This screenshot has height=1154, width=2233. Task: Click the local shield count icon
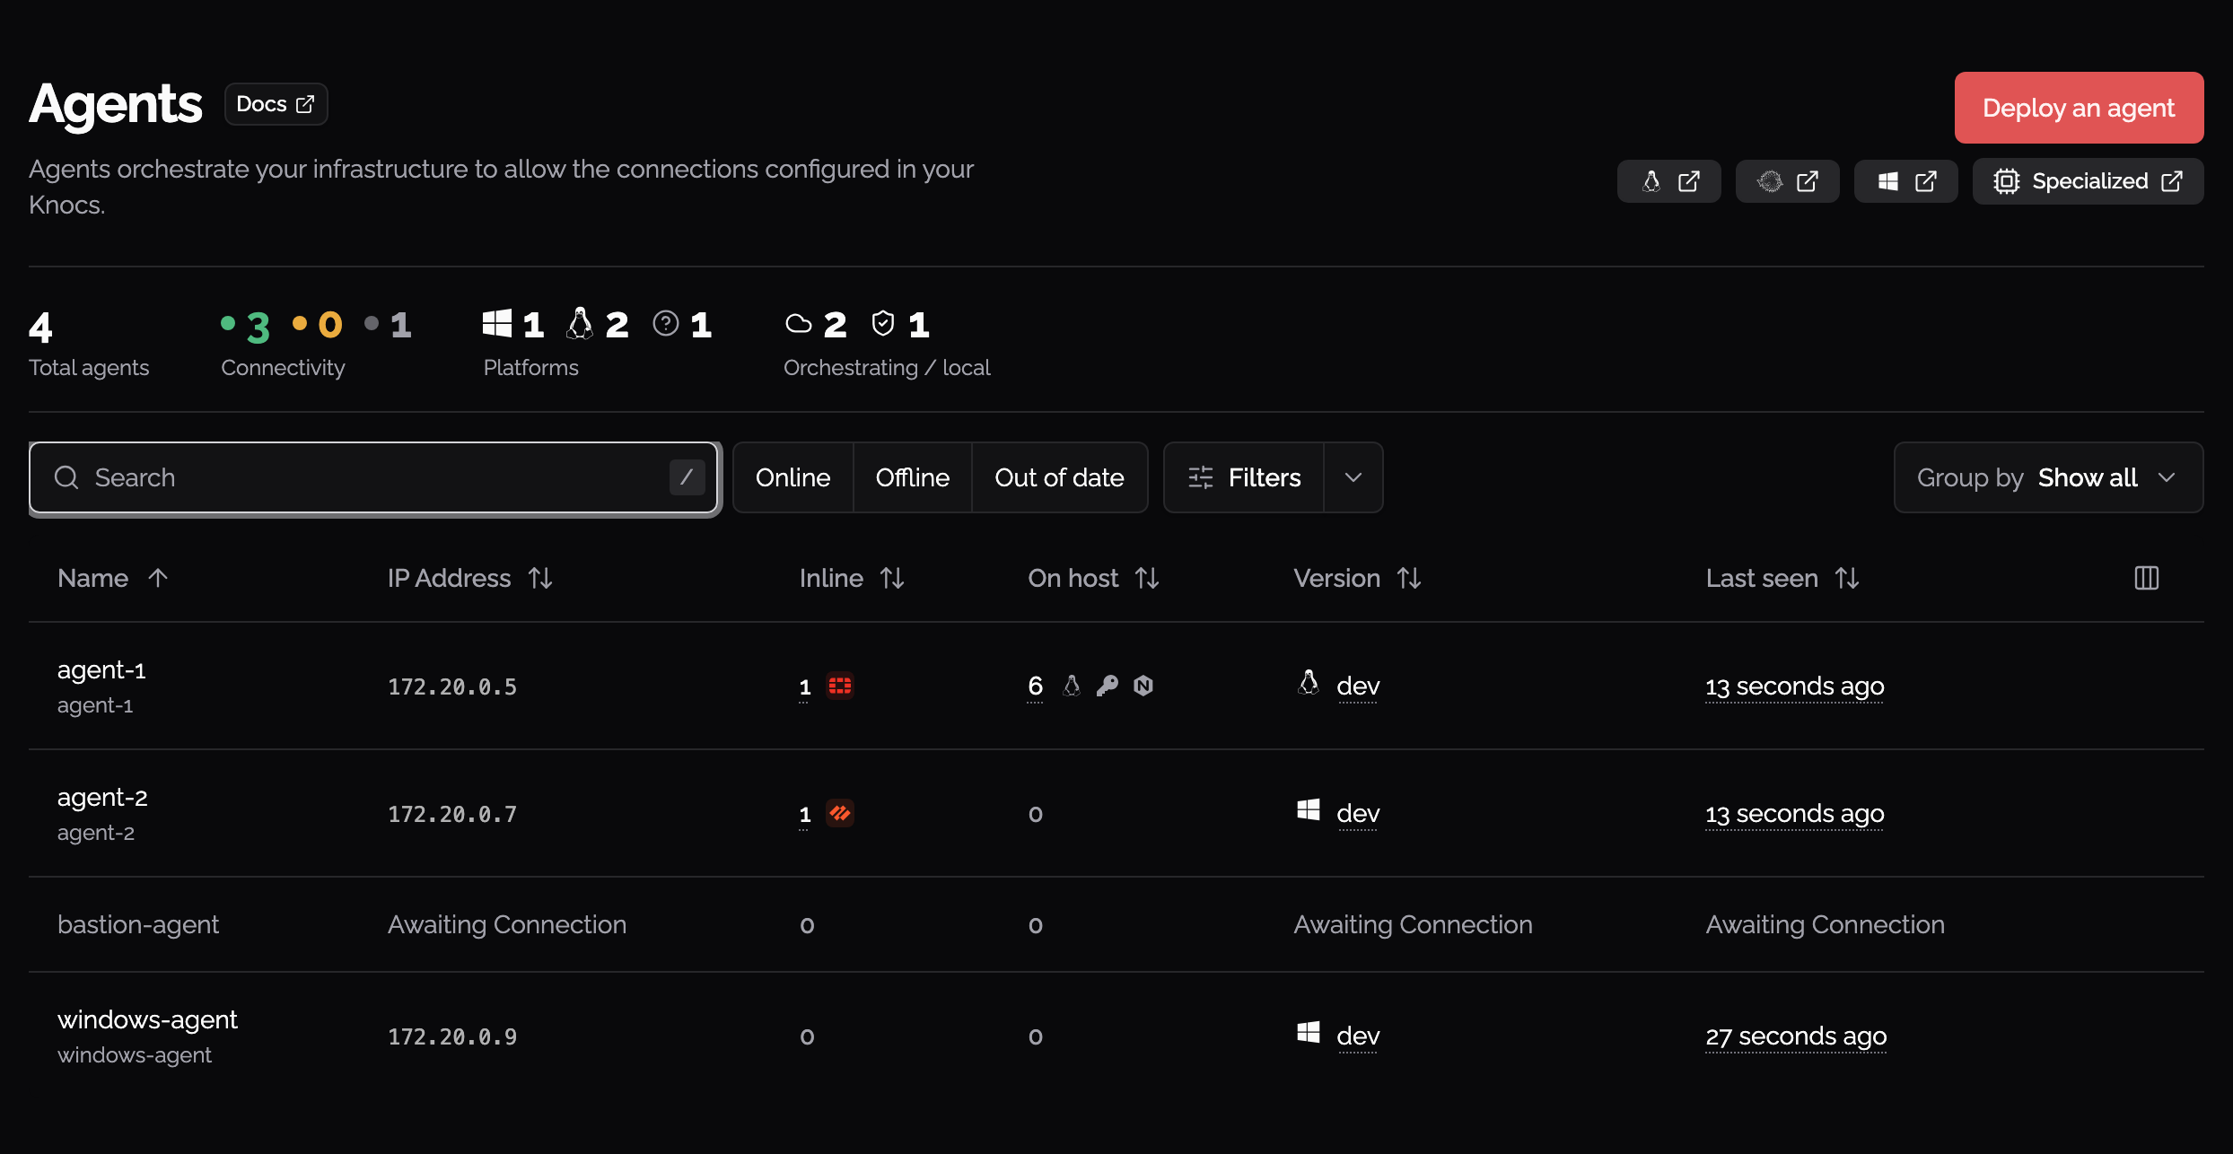click(x=883, y=323)
